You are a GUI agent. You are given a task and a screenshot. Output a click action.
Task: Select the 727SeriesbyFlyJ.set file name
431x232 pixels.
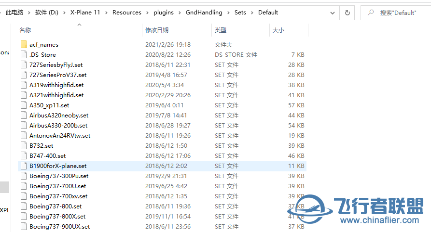coord(56,64)
